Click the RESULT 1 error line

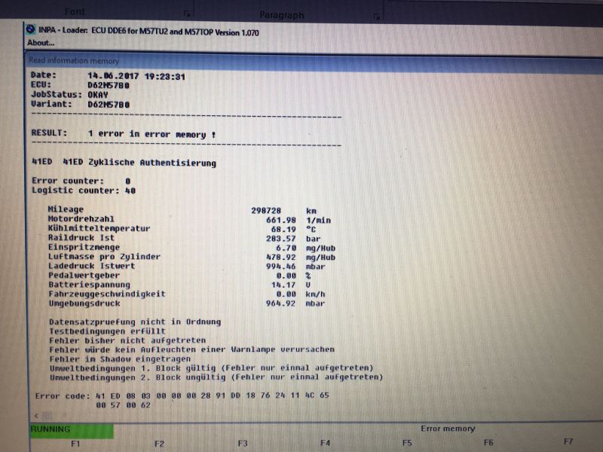point(124,134)
